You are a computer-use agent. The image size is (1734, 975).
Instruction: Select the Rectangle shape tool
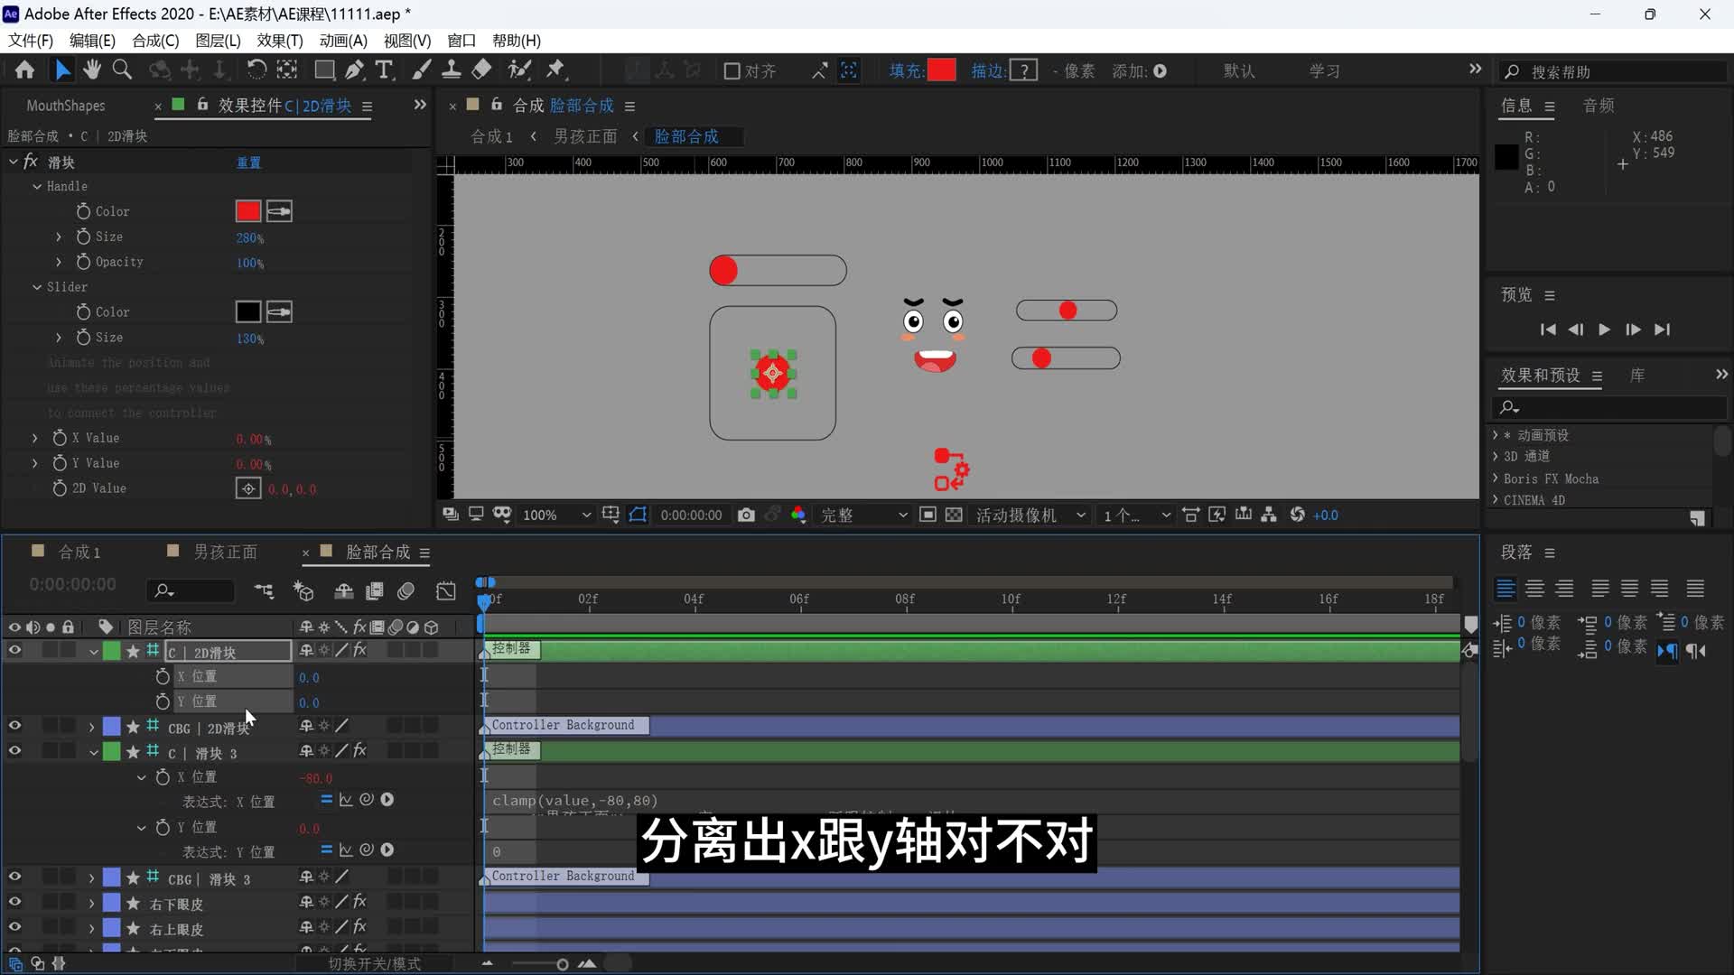[x=324, y=70]
